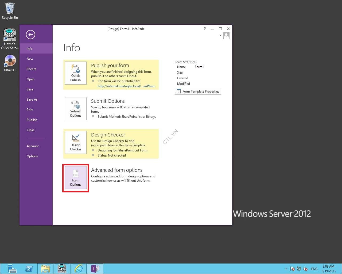Image resolution: width=342 pixels, height=274 pixels.
Task: Select the New menu item
Action: coord(30,59)
